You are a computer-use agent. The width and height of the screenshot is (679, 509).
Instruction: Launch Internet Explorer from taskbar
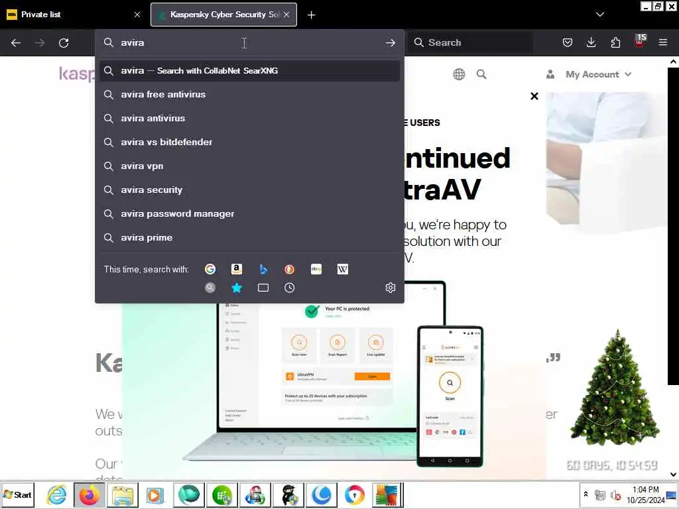pos(57,494)
